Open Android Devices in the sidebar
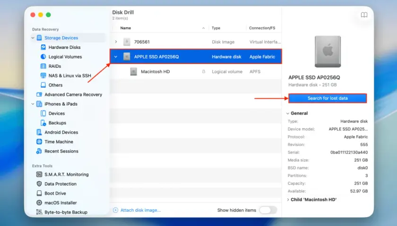Viewport: 397px width, 226px height. pos(61,132)
